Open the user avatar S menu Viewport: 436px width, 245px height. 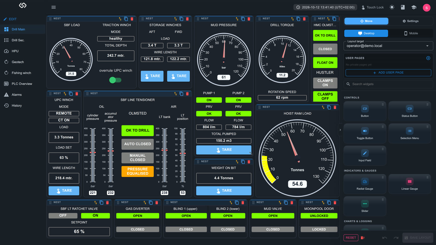[426, 8]
